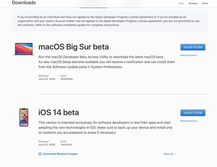Click the iPhone iOS 14 thumbnail image
The image size is (217, 167).
(x=24, y=117)
